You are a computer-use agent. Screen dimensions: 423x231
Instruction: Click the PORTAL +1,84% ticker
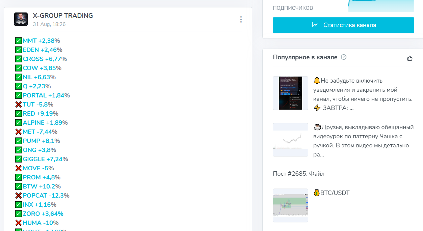(46, 95)
